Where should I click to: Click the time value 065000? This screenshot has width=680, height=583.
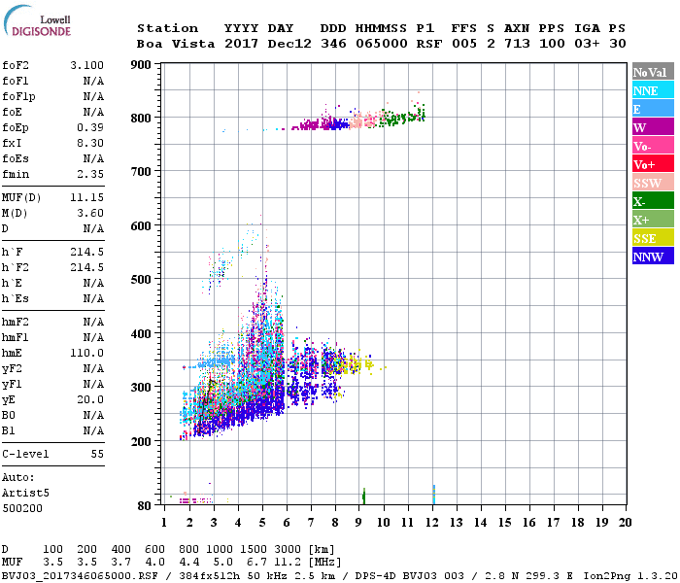pos(382,44)
